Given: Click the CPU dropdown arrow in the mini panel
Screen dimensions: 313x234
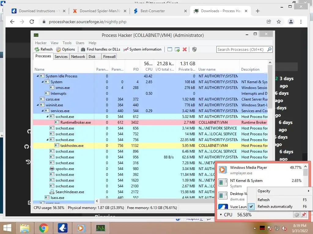Looking at the screenshot, I should pos(221,215).
